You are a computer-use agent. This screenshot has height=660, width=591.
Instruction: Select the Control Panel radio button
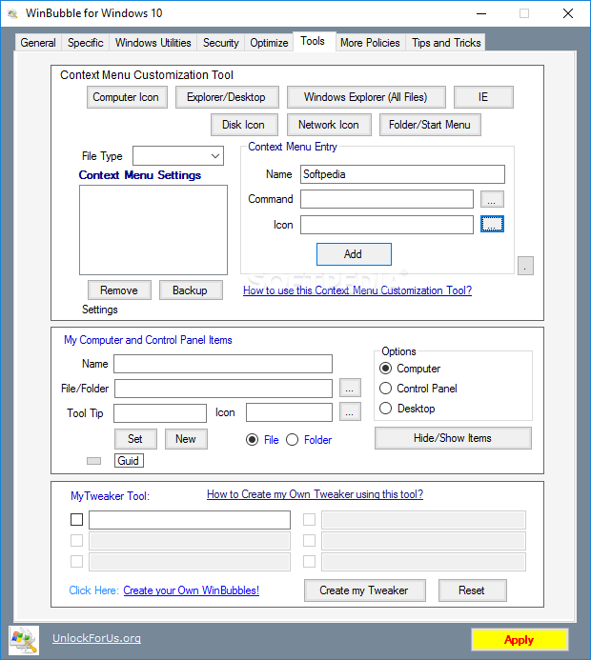385,388
